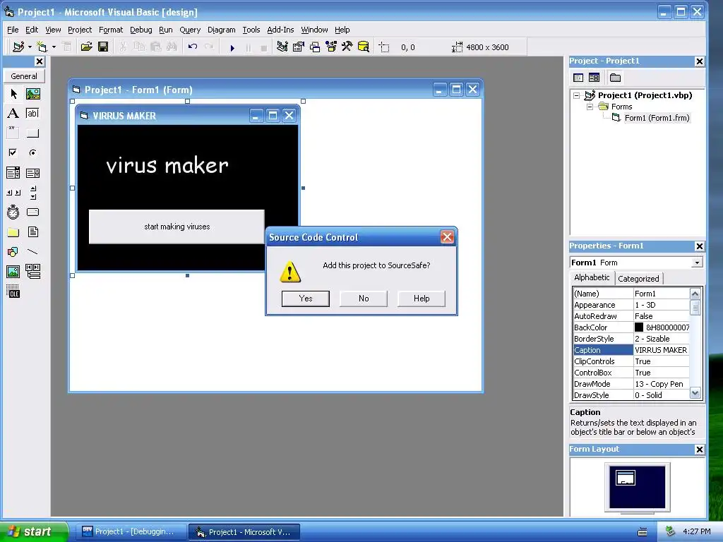This screenshot has width=723, height=542.
Task: Open the File menu
Action: tap(13, 30)
